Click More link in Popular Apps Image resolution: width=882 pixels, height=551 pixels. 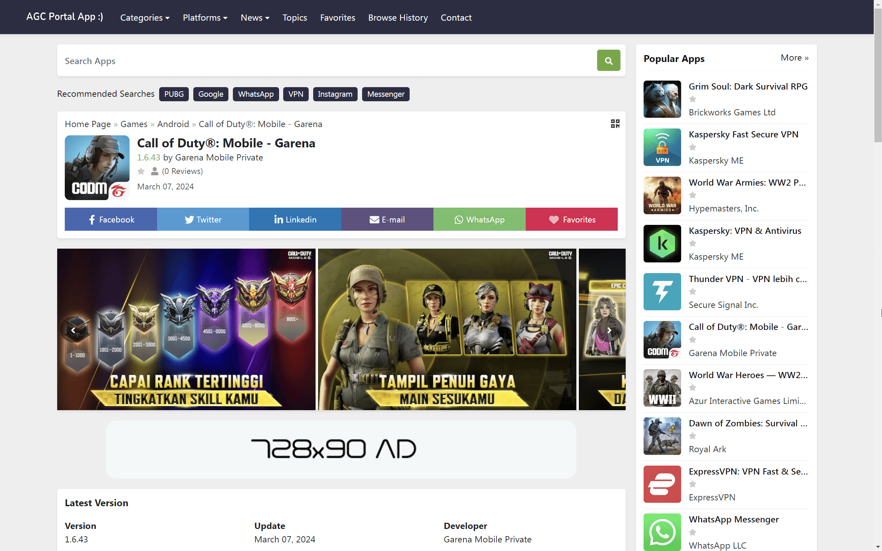(794, 58)
